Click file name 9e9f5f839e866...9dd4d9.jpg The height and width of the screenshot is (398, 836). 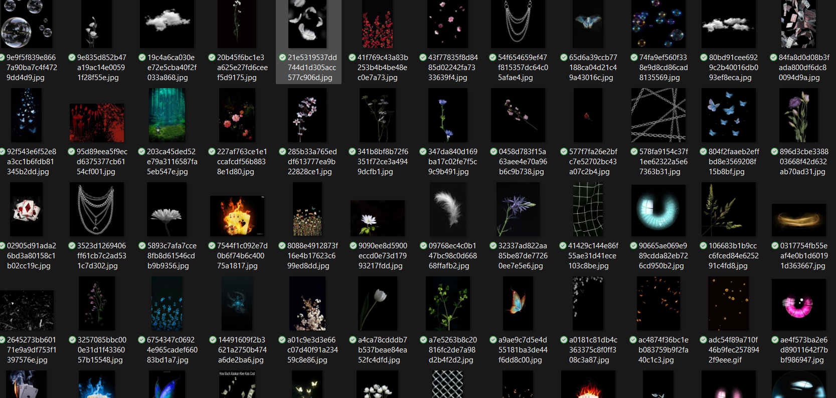tap(31, 68)
